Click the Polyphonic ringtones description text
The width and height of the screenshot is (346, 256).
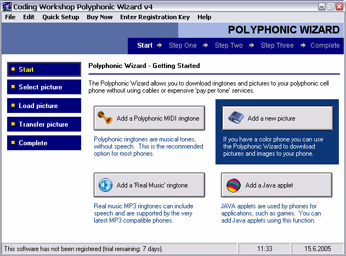click(x=149, y=146)
